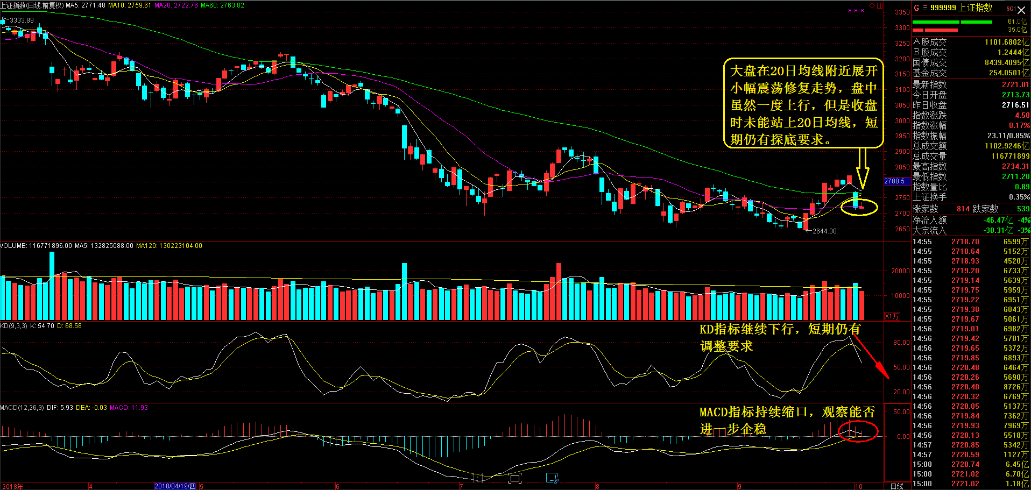Screen dimensions: 1031x490
Task: Click the 最低指数 value 2711.20
Action: 1015,176
